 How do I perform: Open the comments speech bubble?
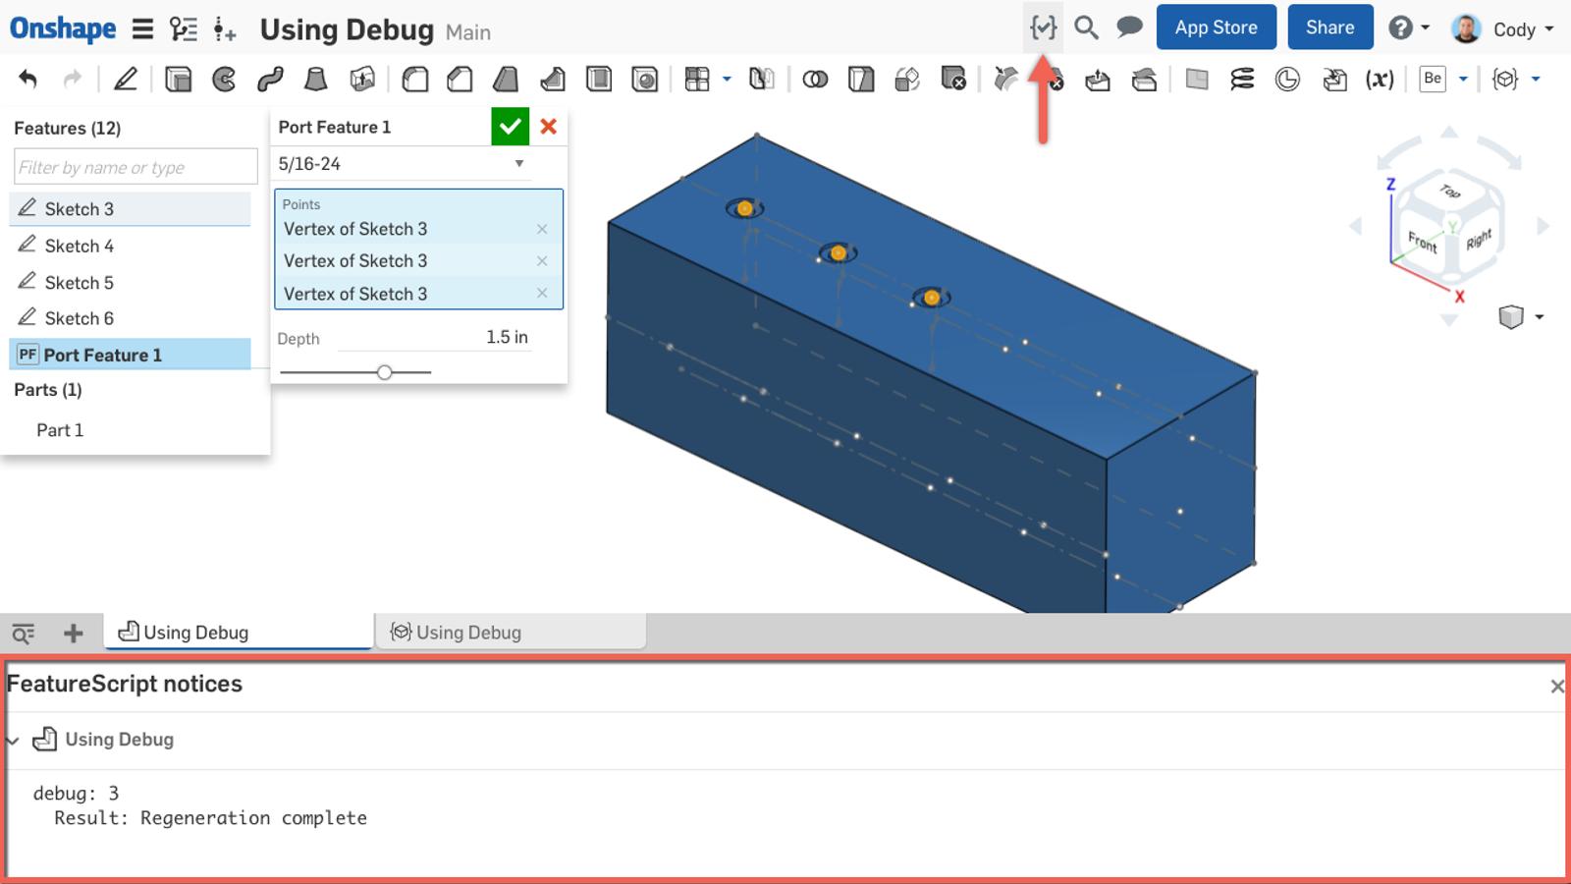point(1129,28)
